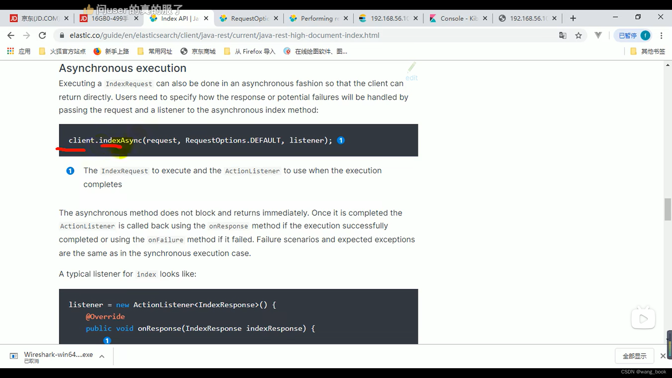Open the translate page icon
Screen dimensions: 672x378
point(562,35)
